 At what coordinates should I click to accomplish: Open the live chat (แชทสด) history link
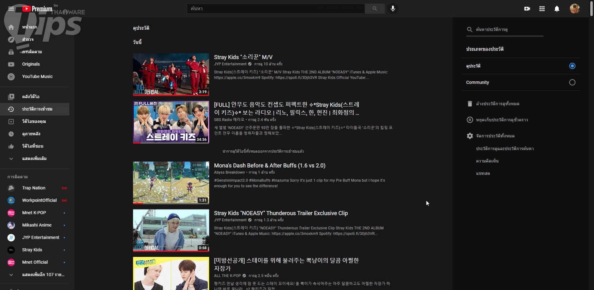(483, 173)
